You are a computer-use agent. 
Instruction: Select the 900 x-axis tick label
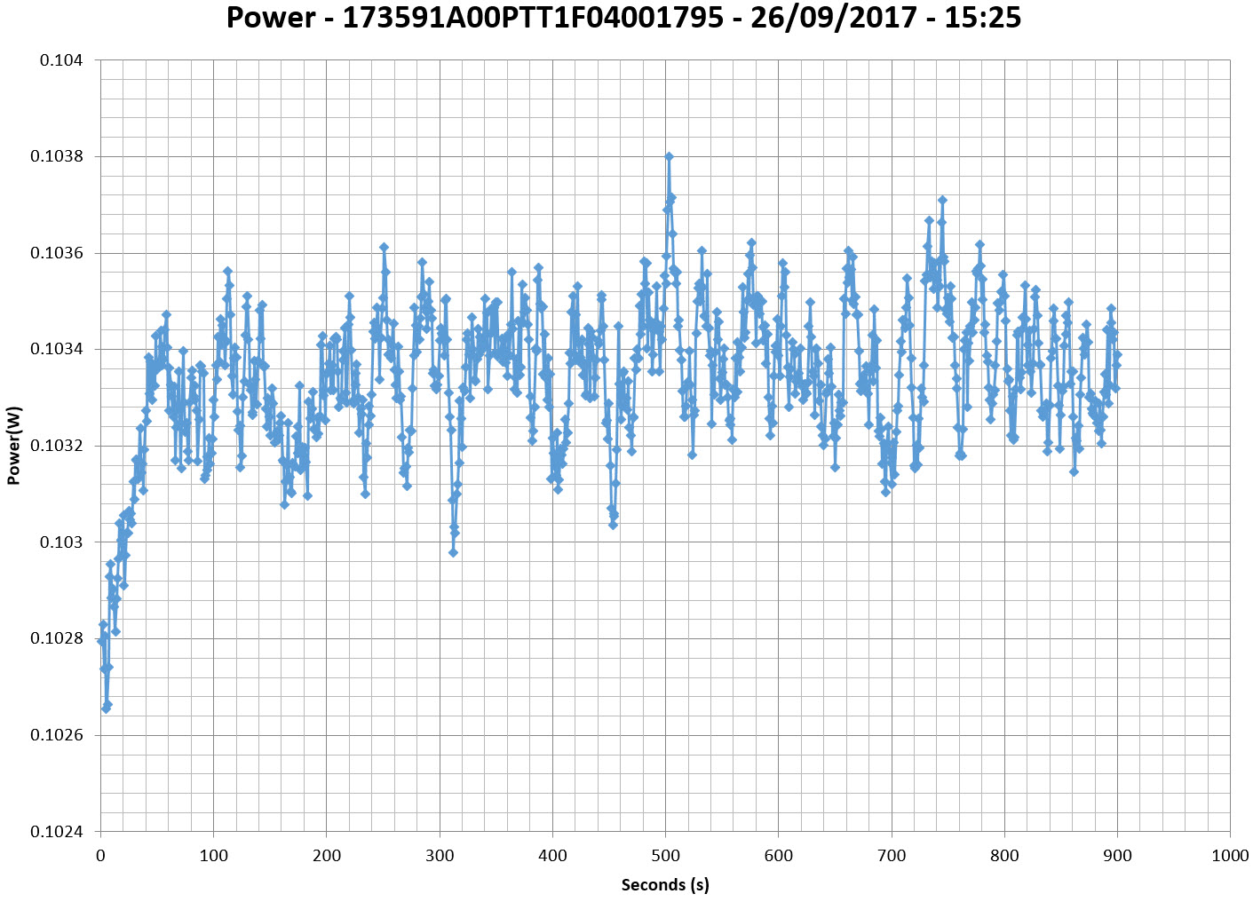pos(1117,856)
